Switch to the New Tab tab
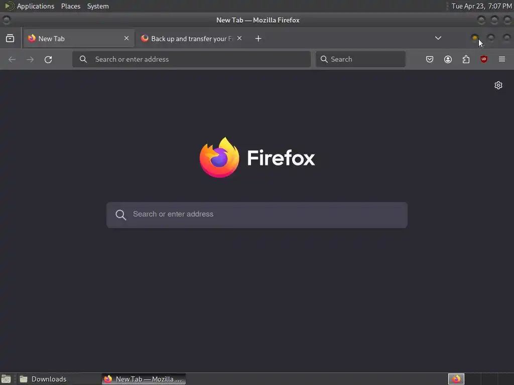 pos(79,38)
